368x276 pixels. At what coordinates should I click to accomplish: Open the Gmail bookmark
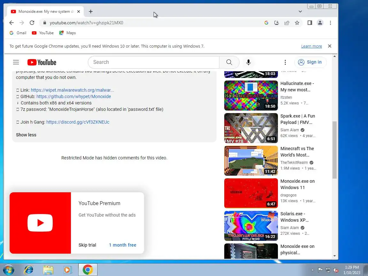[18, 33]
